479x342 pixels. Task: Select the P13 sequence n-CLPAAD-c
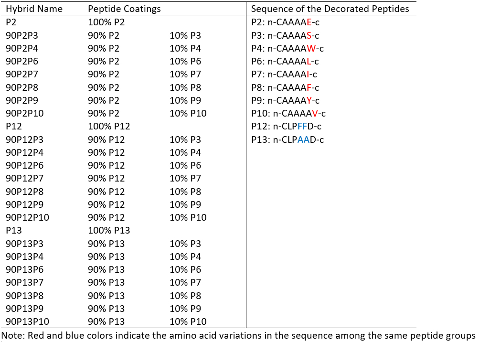pyautogui.click(x=287, y=140)
